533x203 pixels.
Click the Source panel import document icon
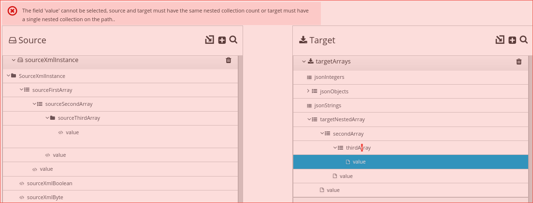pos(209,40)
